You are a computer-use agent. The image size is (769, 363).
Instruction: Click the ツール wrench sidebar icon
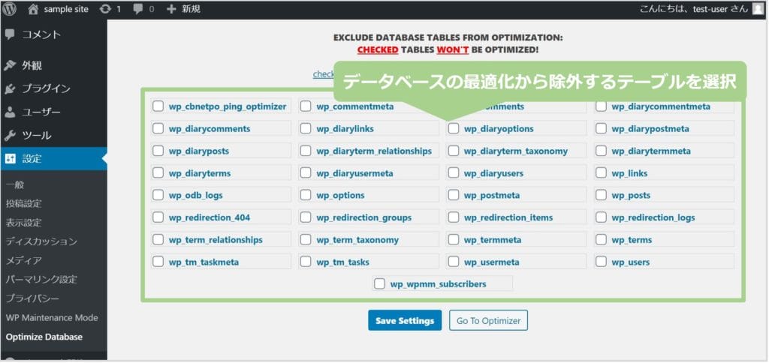(x=10, y=135)
